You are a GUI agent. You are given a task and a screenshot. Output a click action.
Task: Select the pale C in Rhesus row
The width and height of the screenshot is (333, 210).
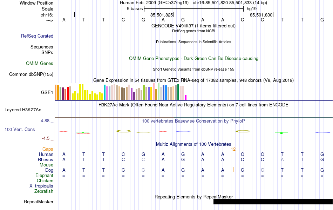click(x=143, y=159)
